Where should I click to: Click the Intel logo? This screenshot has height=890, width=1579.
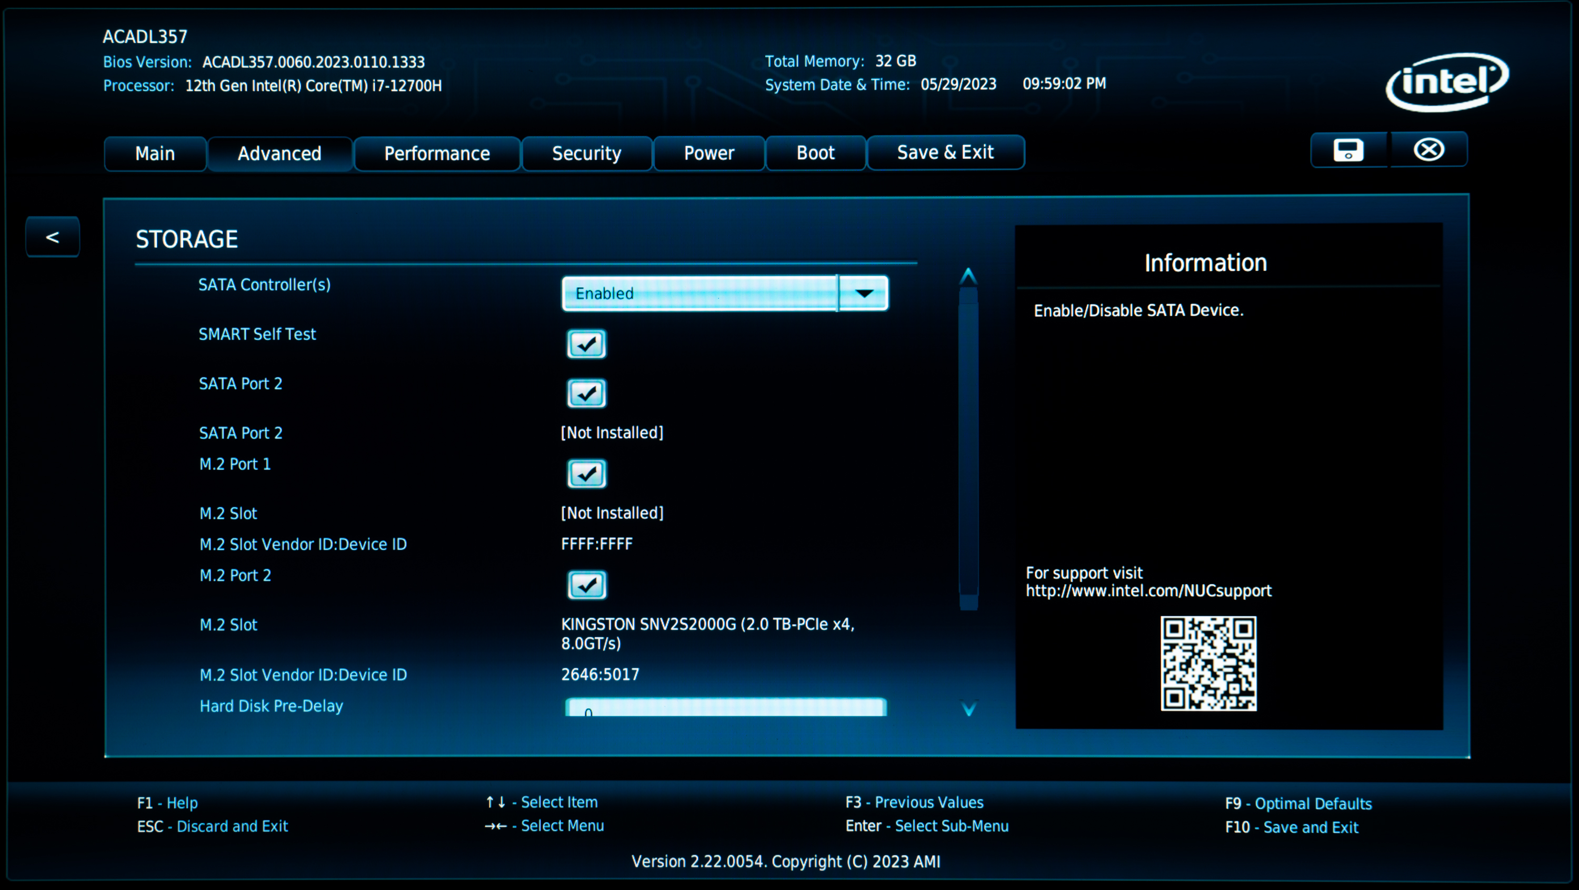[x=1446, y=82]
